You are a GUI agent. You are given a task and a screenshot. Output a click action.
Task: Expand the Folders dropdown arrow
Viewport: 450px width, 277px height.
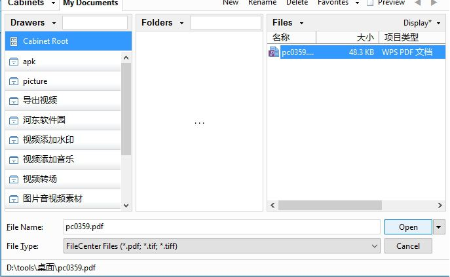[x=181, y=23]
